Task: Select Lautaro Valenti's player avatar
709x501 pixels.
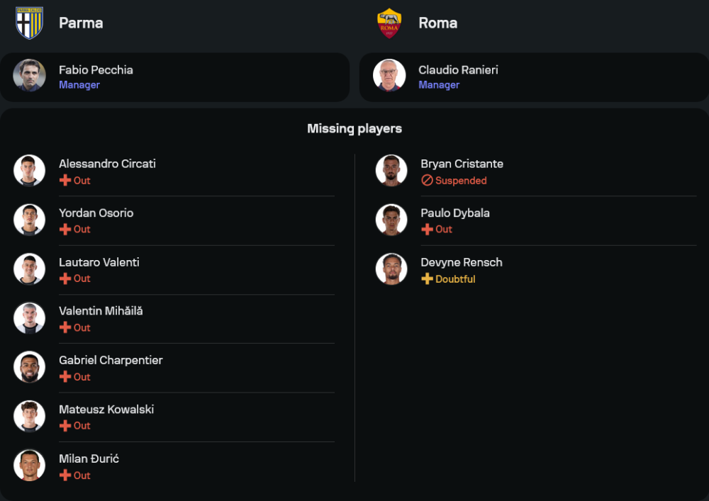Action: coord(29,269)
